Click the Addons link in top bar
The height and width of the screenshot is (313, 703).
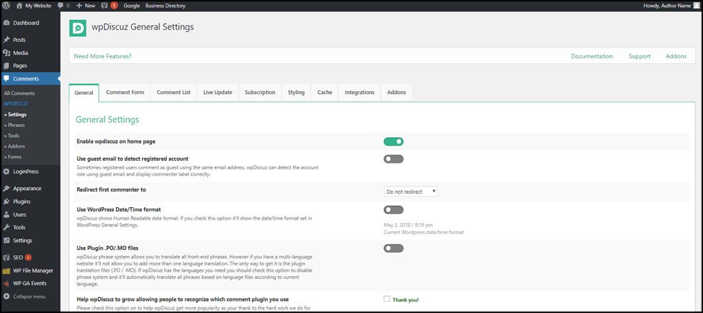676,56
